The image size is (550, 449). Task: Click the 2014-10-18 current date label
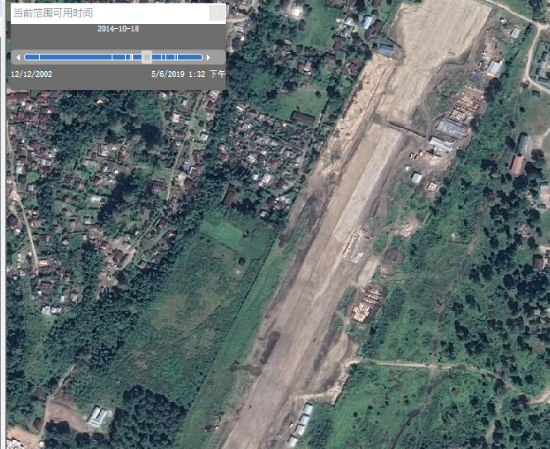(x=117, y=29)
